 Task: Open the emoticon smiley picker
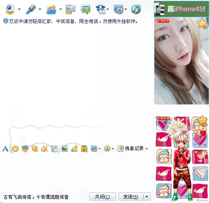[x=15, y=148]
